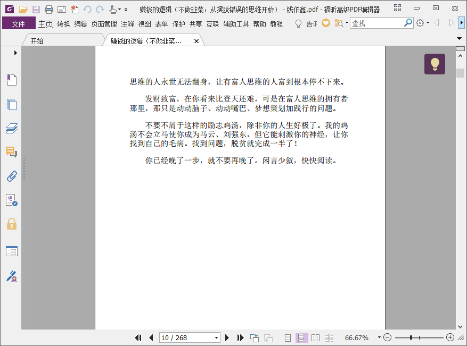Select continuous facing view mode
The image size is (467, 346).
click(x=330, y=337)
